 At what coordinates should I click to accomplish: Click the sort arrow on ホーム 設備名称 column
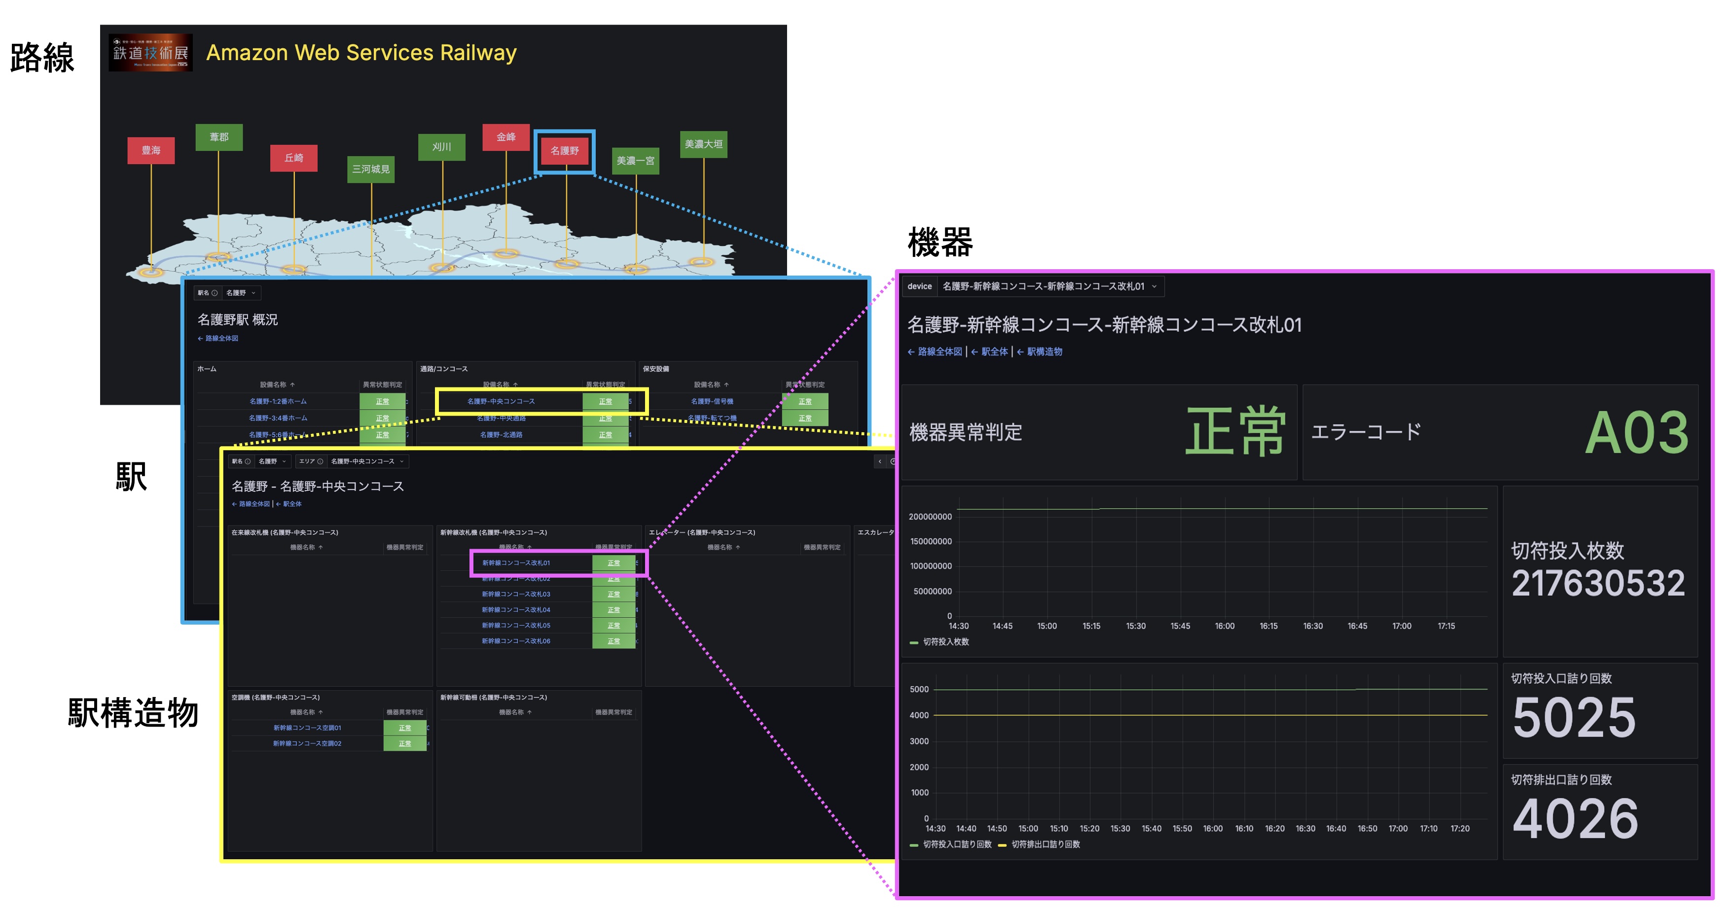click(292, 385)
